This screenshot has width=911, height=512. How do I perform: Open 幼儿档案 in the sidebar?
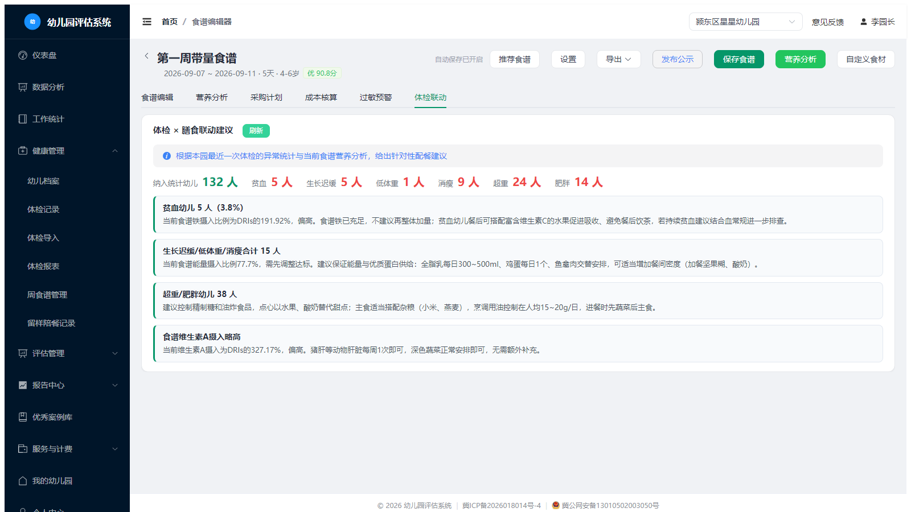43,181
